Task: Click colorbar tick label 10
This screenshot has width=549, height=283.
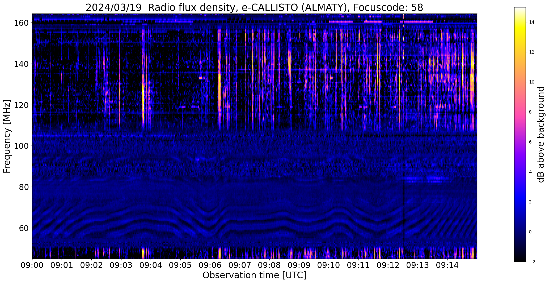Action: (x=531, y=82)
